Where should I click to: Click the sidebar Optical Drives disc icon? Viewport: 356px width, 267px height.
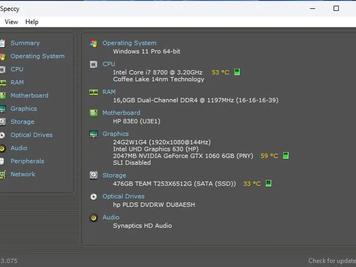tap(3, 135)
